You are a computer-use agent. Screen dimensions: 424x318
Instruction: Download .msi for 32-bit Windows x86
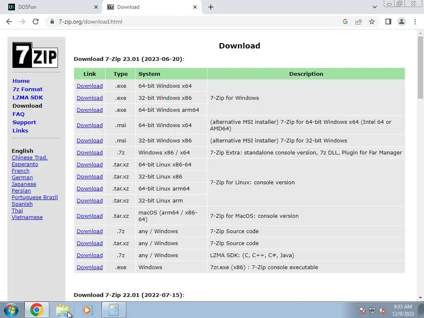pyautogui.click(x=89, y=141)
